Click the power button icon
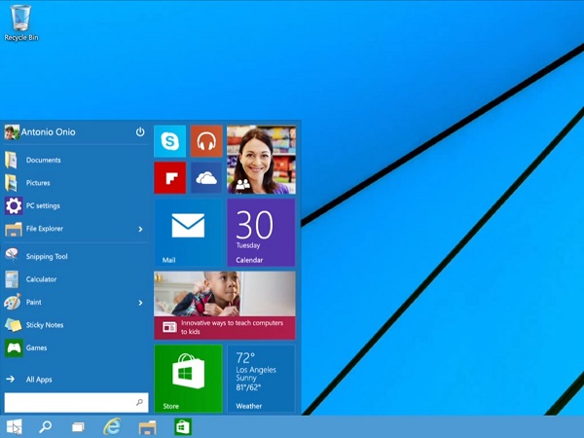 point(140,132)
